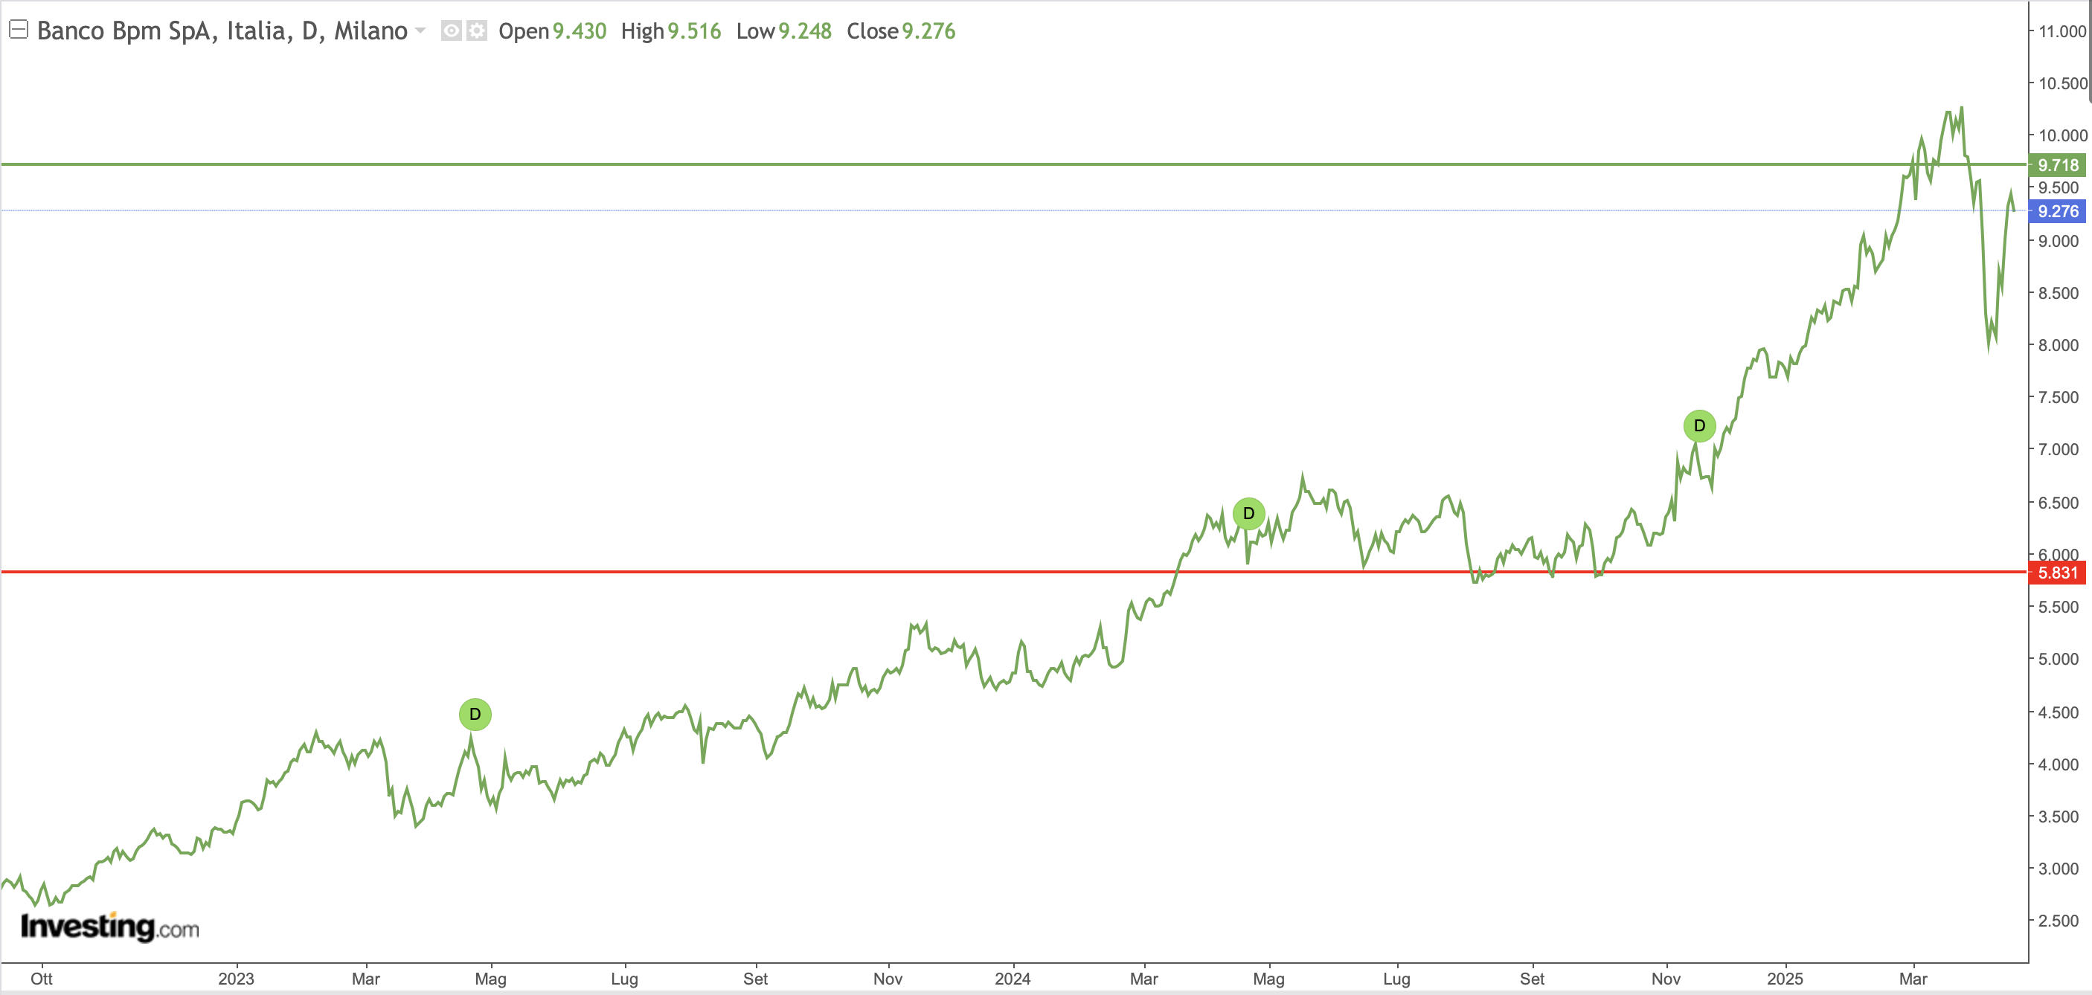This screenshot has height=995, width=2092.
Task: Click the Ott label on time axis
Action: click(x=42, y=979)
